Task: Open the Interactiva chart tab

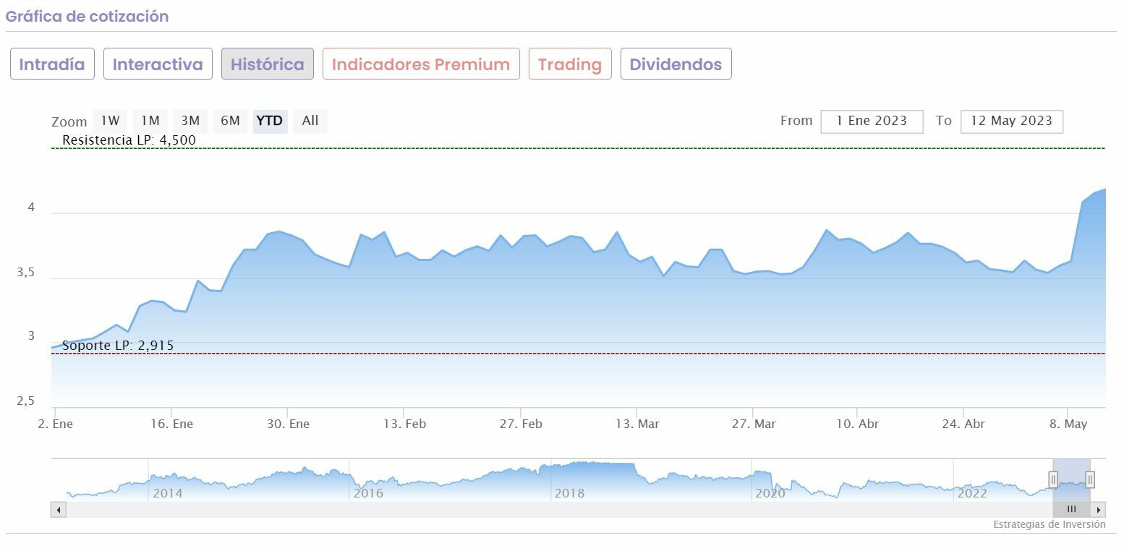Action: 158,64
